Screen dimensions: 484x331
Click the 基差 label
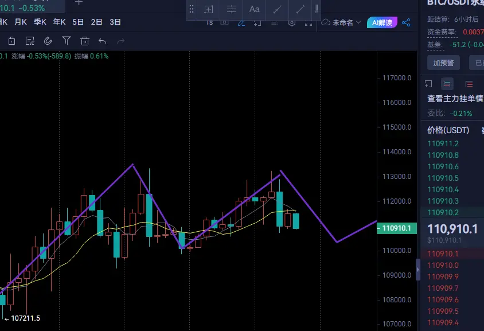[x=435, y=45]
